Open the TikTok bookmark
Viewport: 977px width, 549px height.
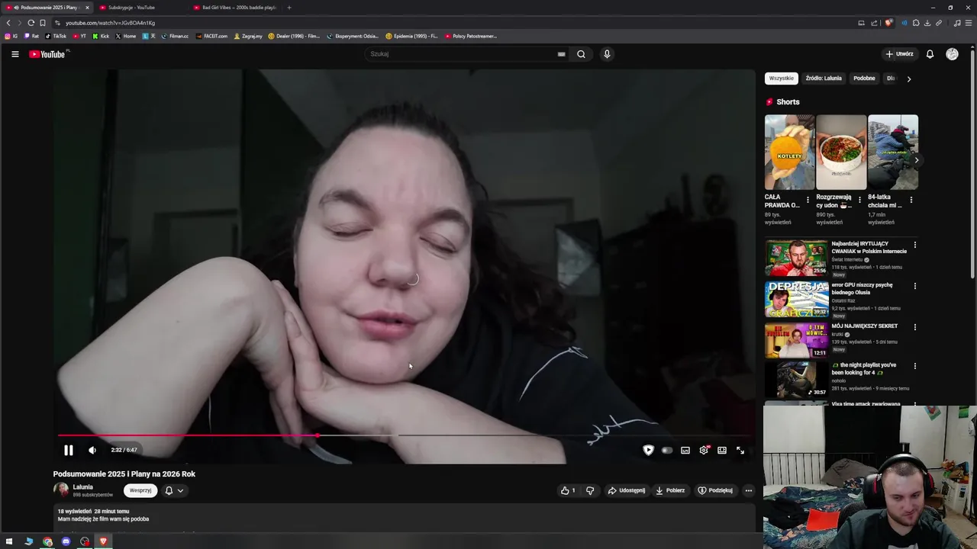56,36
